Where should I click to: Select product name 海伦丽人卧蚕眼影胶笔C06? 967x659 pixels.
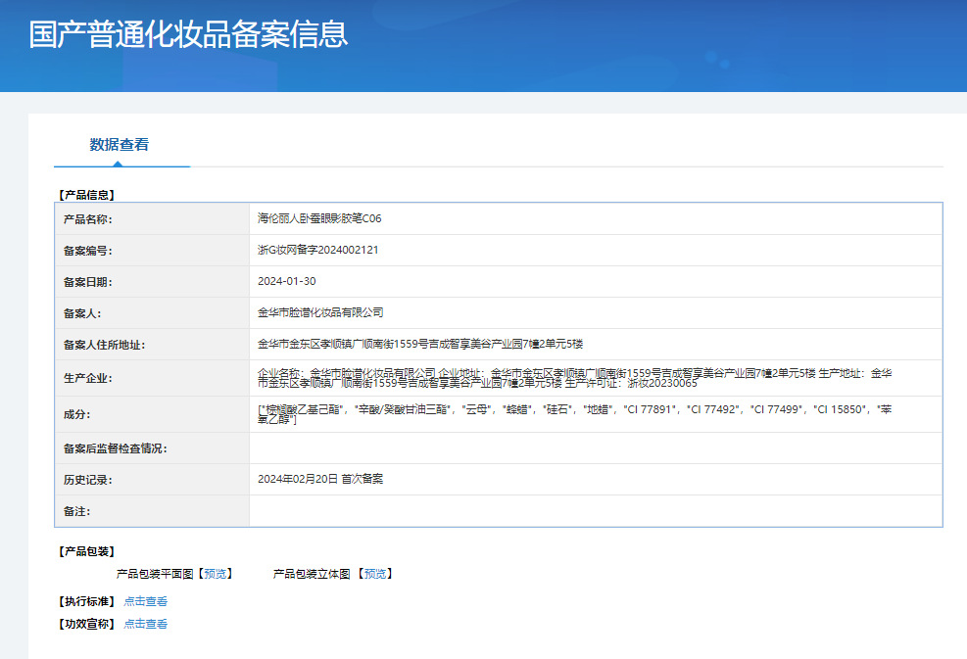coord(319,218)
